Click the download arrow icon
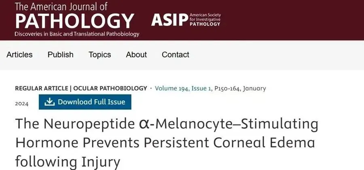Image resolution: width=364 pixels, height=170 pixels. [x=49, y=102]
